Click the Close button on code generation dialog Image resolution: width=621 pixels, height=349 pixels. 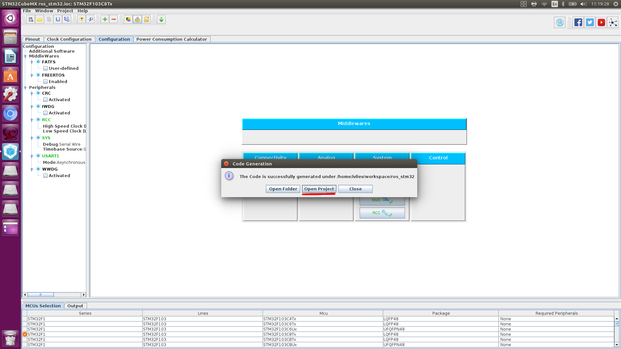pyautogui.click(x=355, y=188)
